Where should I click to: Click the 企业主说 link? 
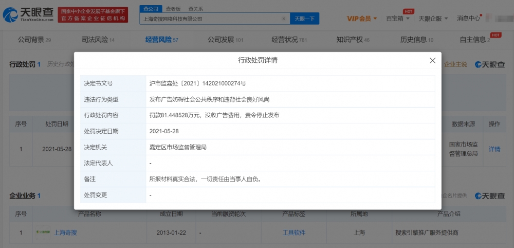pyautogui.click(x=455, y=65)
